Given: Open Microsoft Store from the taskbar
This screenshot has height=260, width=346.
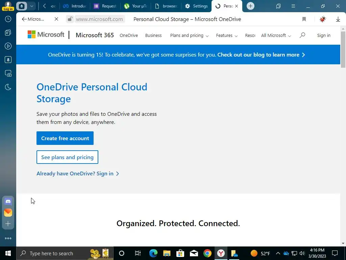Looking at the screenshot, I should 180,253.
